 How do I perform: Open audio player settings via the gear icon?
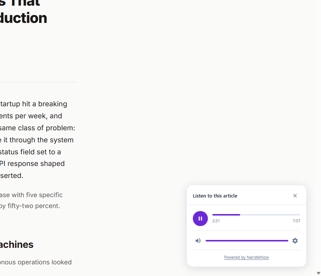(x=295, y=241)
